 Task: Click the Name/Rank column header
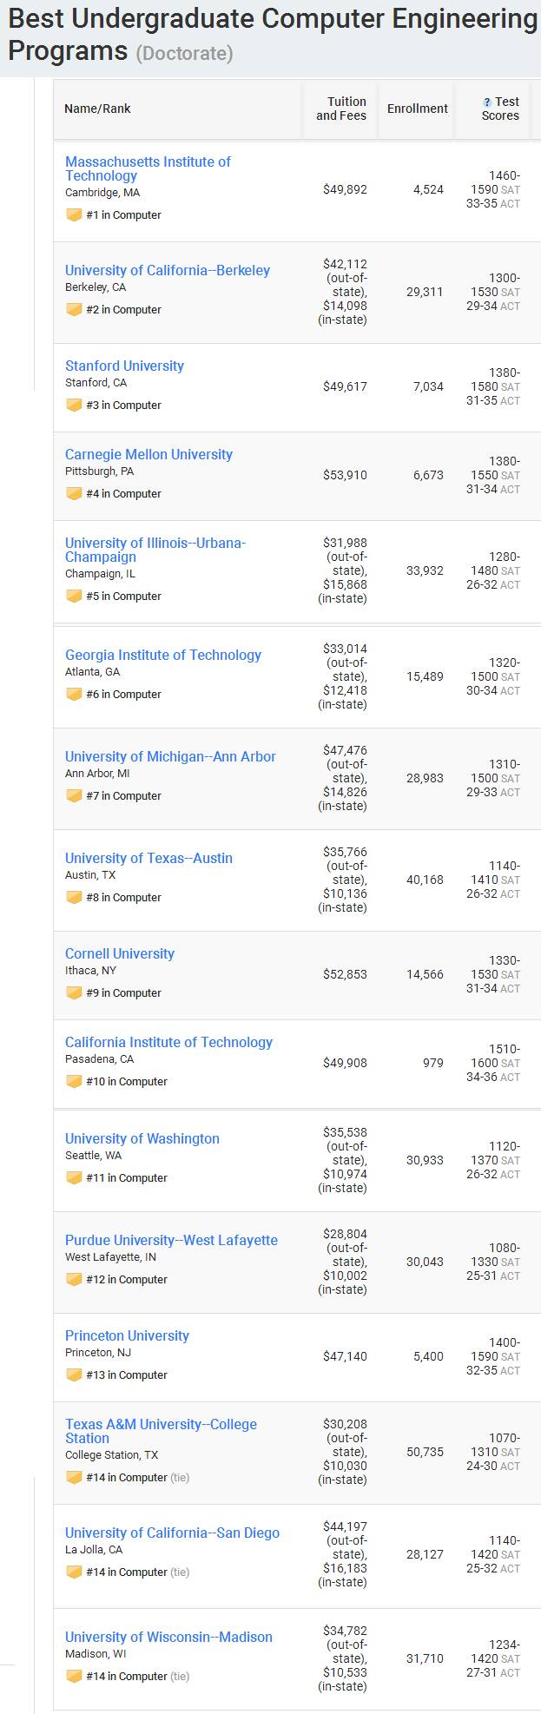97,109
